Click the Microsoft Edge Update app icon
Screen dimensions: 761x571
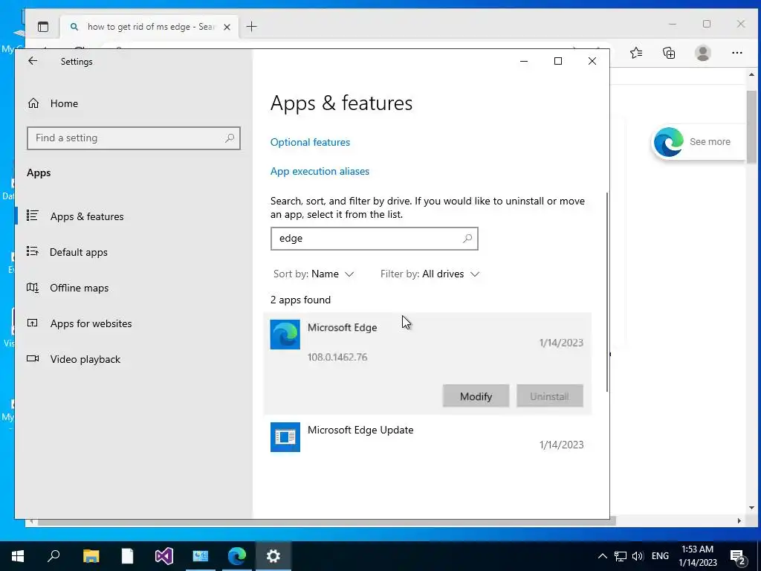point(285,437)
